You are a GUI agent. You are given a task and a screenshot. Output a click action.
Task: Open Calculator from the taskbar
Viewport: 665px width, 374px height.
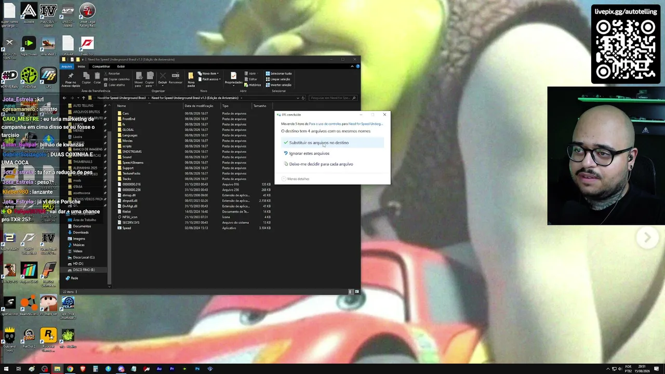click(x=95, y=369)
